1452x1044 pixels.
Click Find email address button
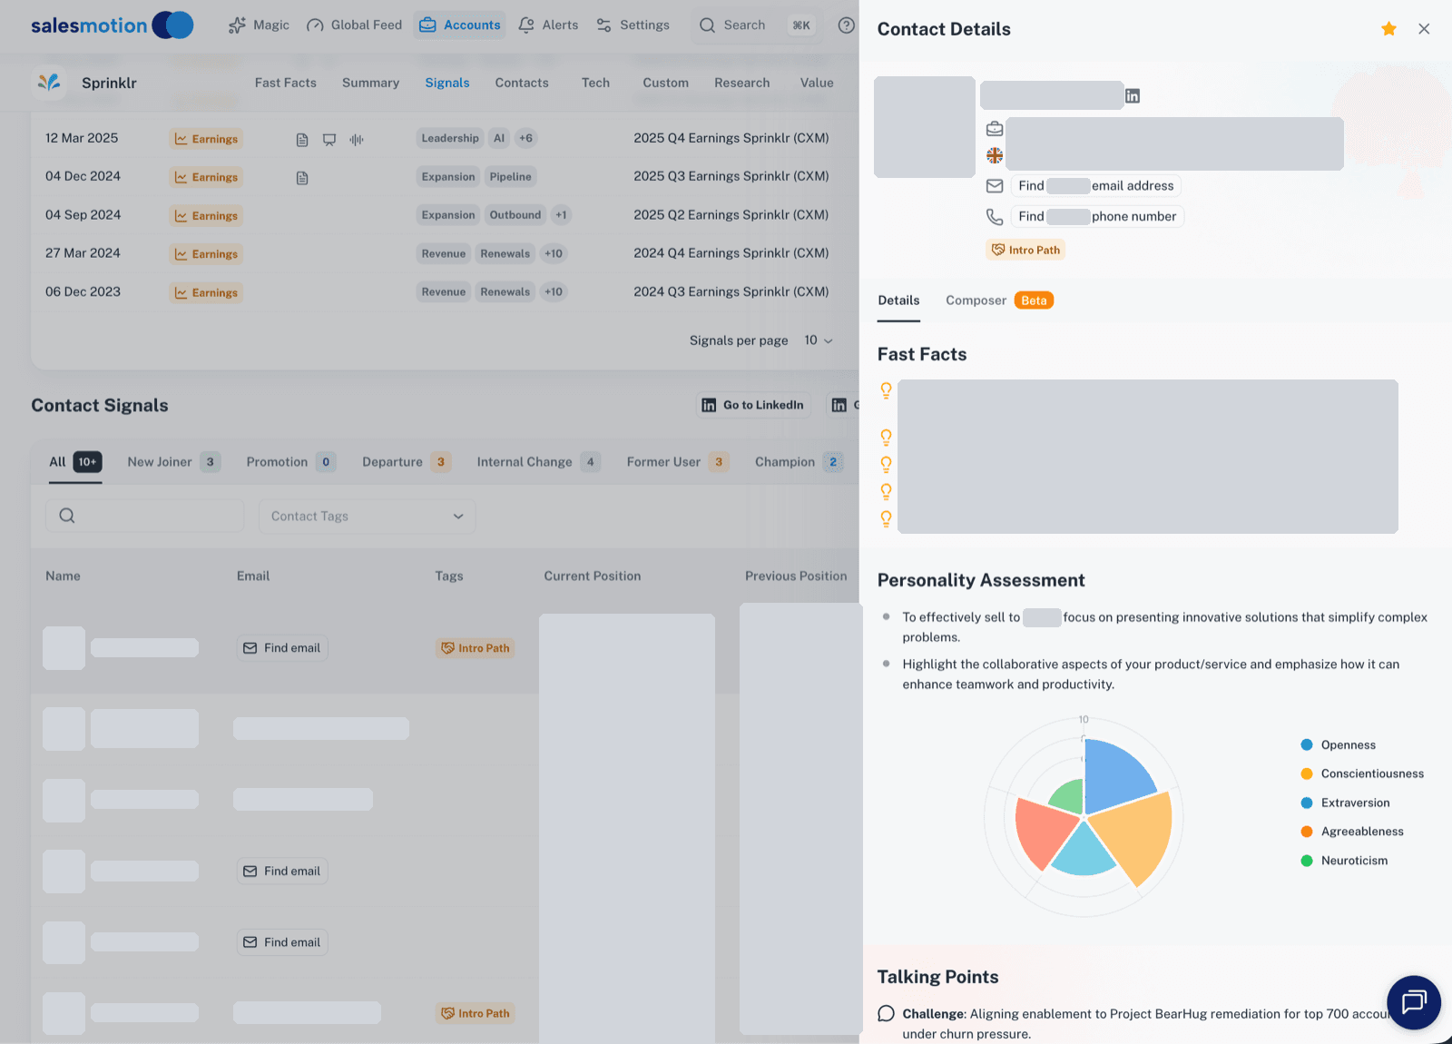click(1095, 186)
